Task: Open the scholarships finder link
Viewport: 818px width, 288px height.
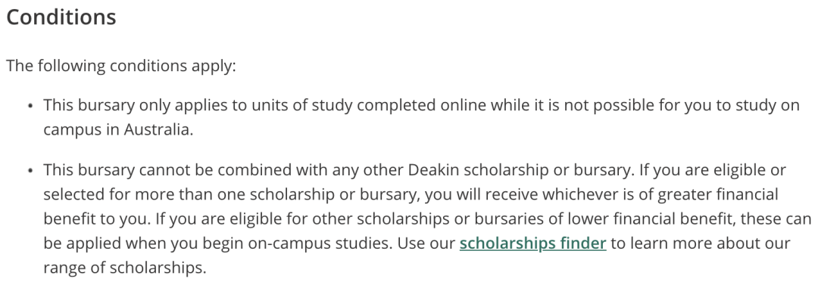Action: pos(532,243)
